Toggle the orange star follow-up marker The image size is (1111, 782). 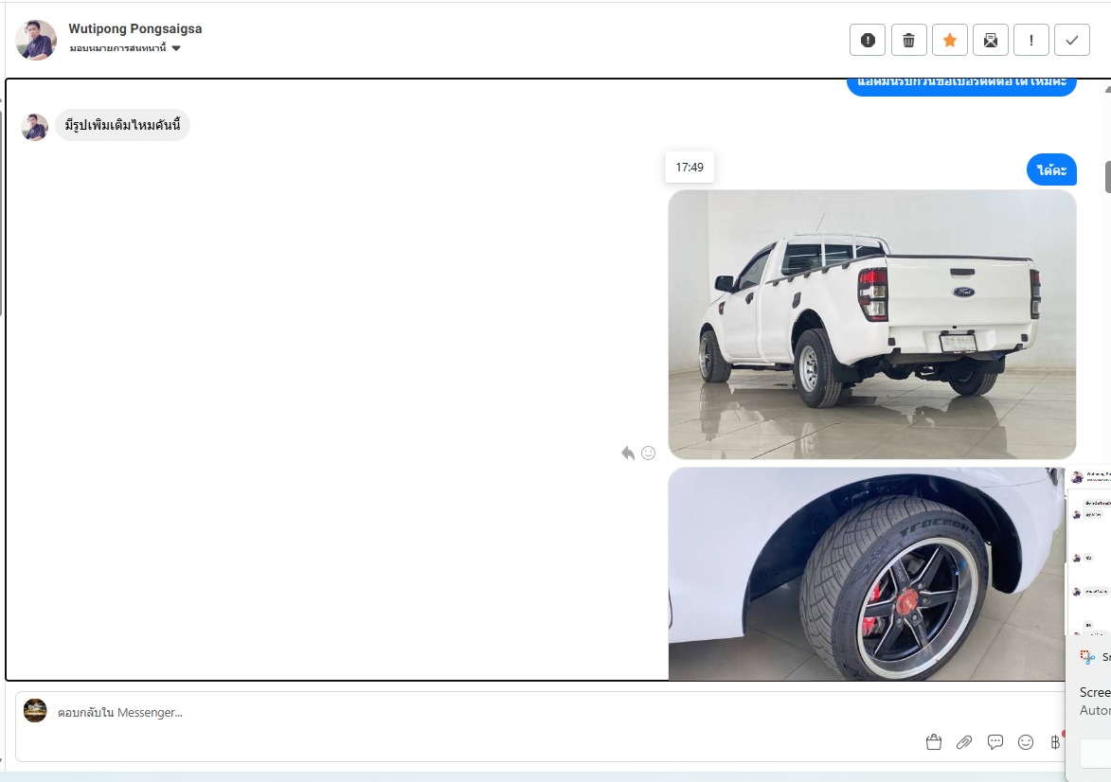coord(949,41)
